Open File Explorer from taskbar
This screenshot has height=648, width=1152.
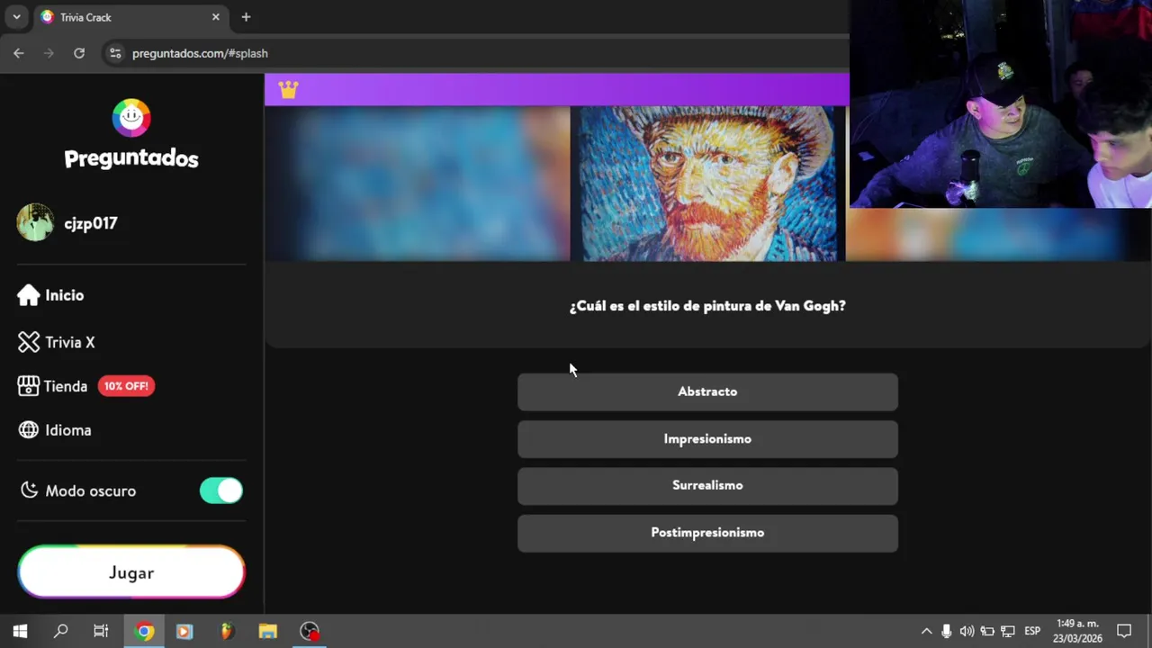pos(267,631)
